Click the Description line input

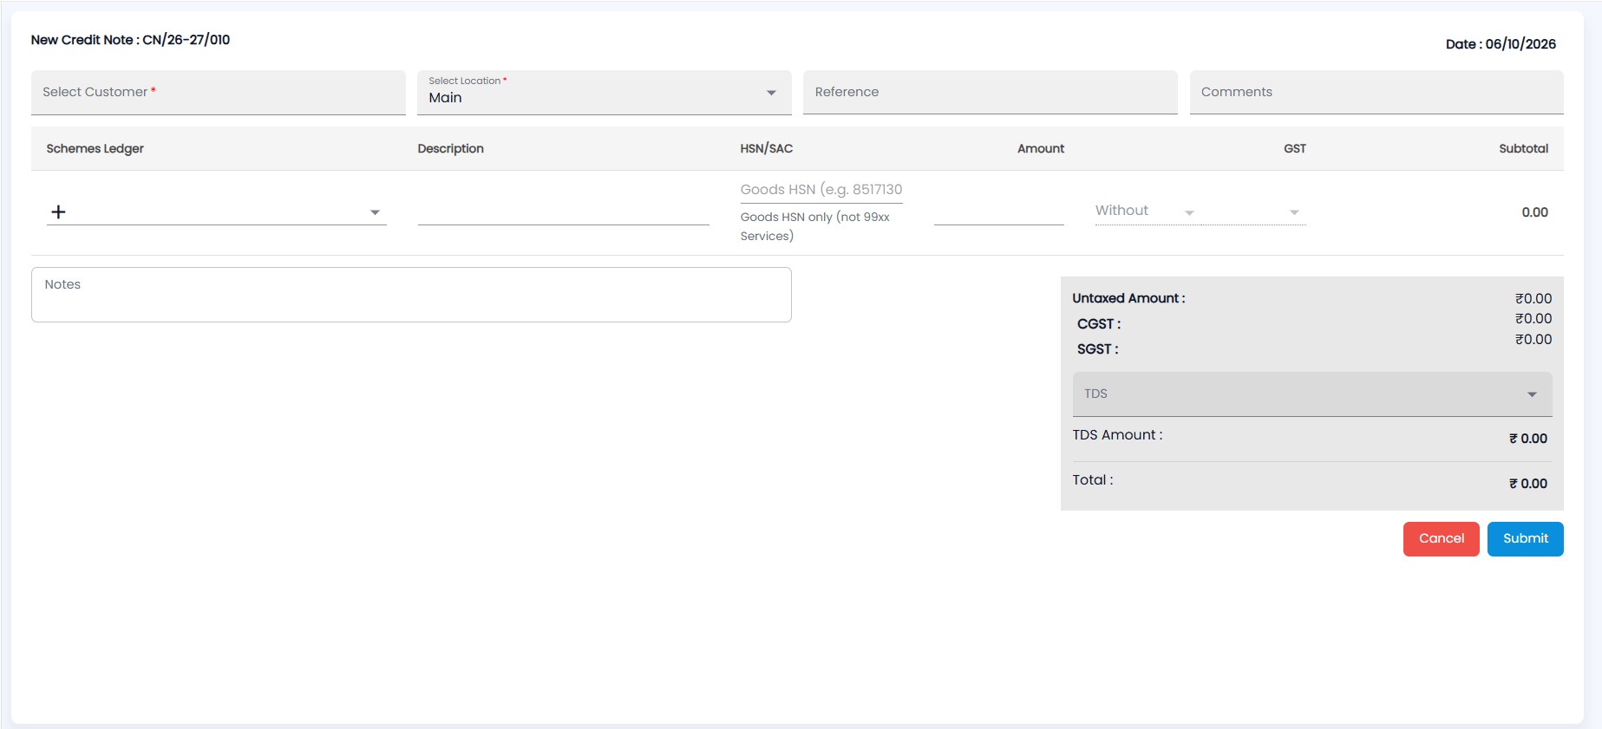(564, 212)
